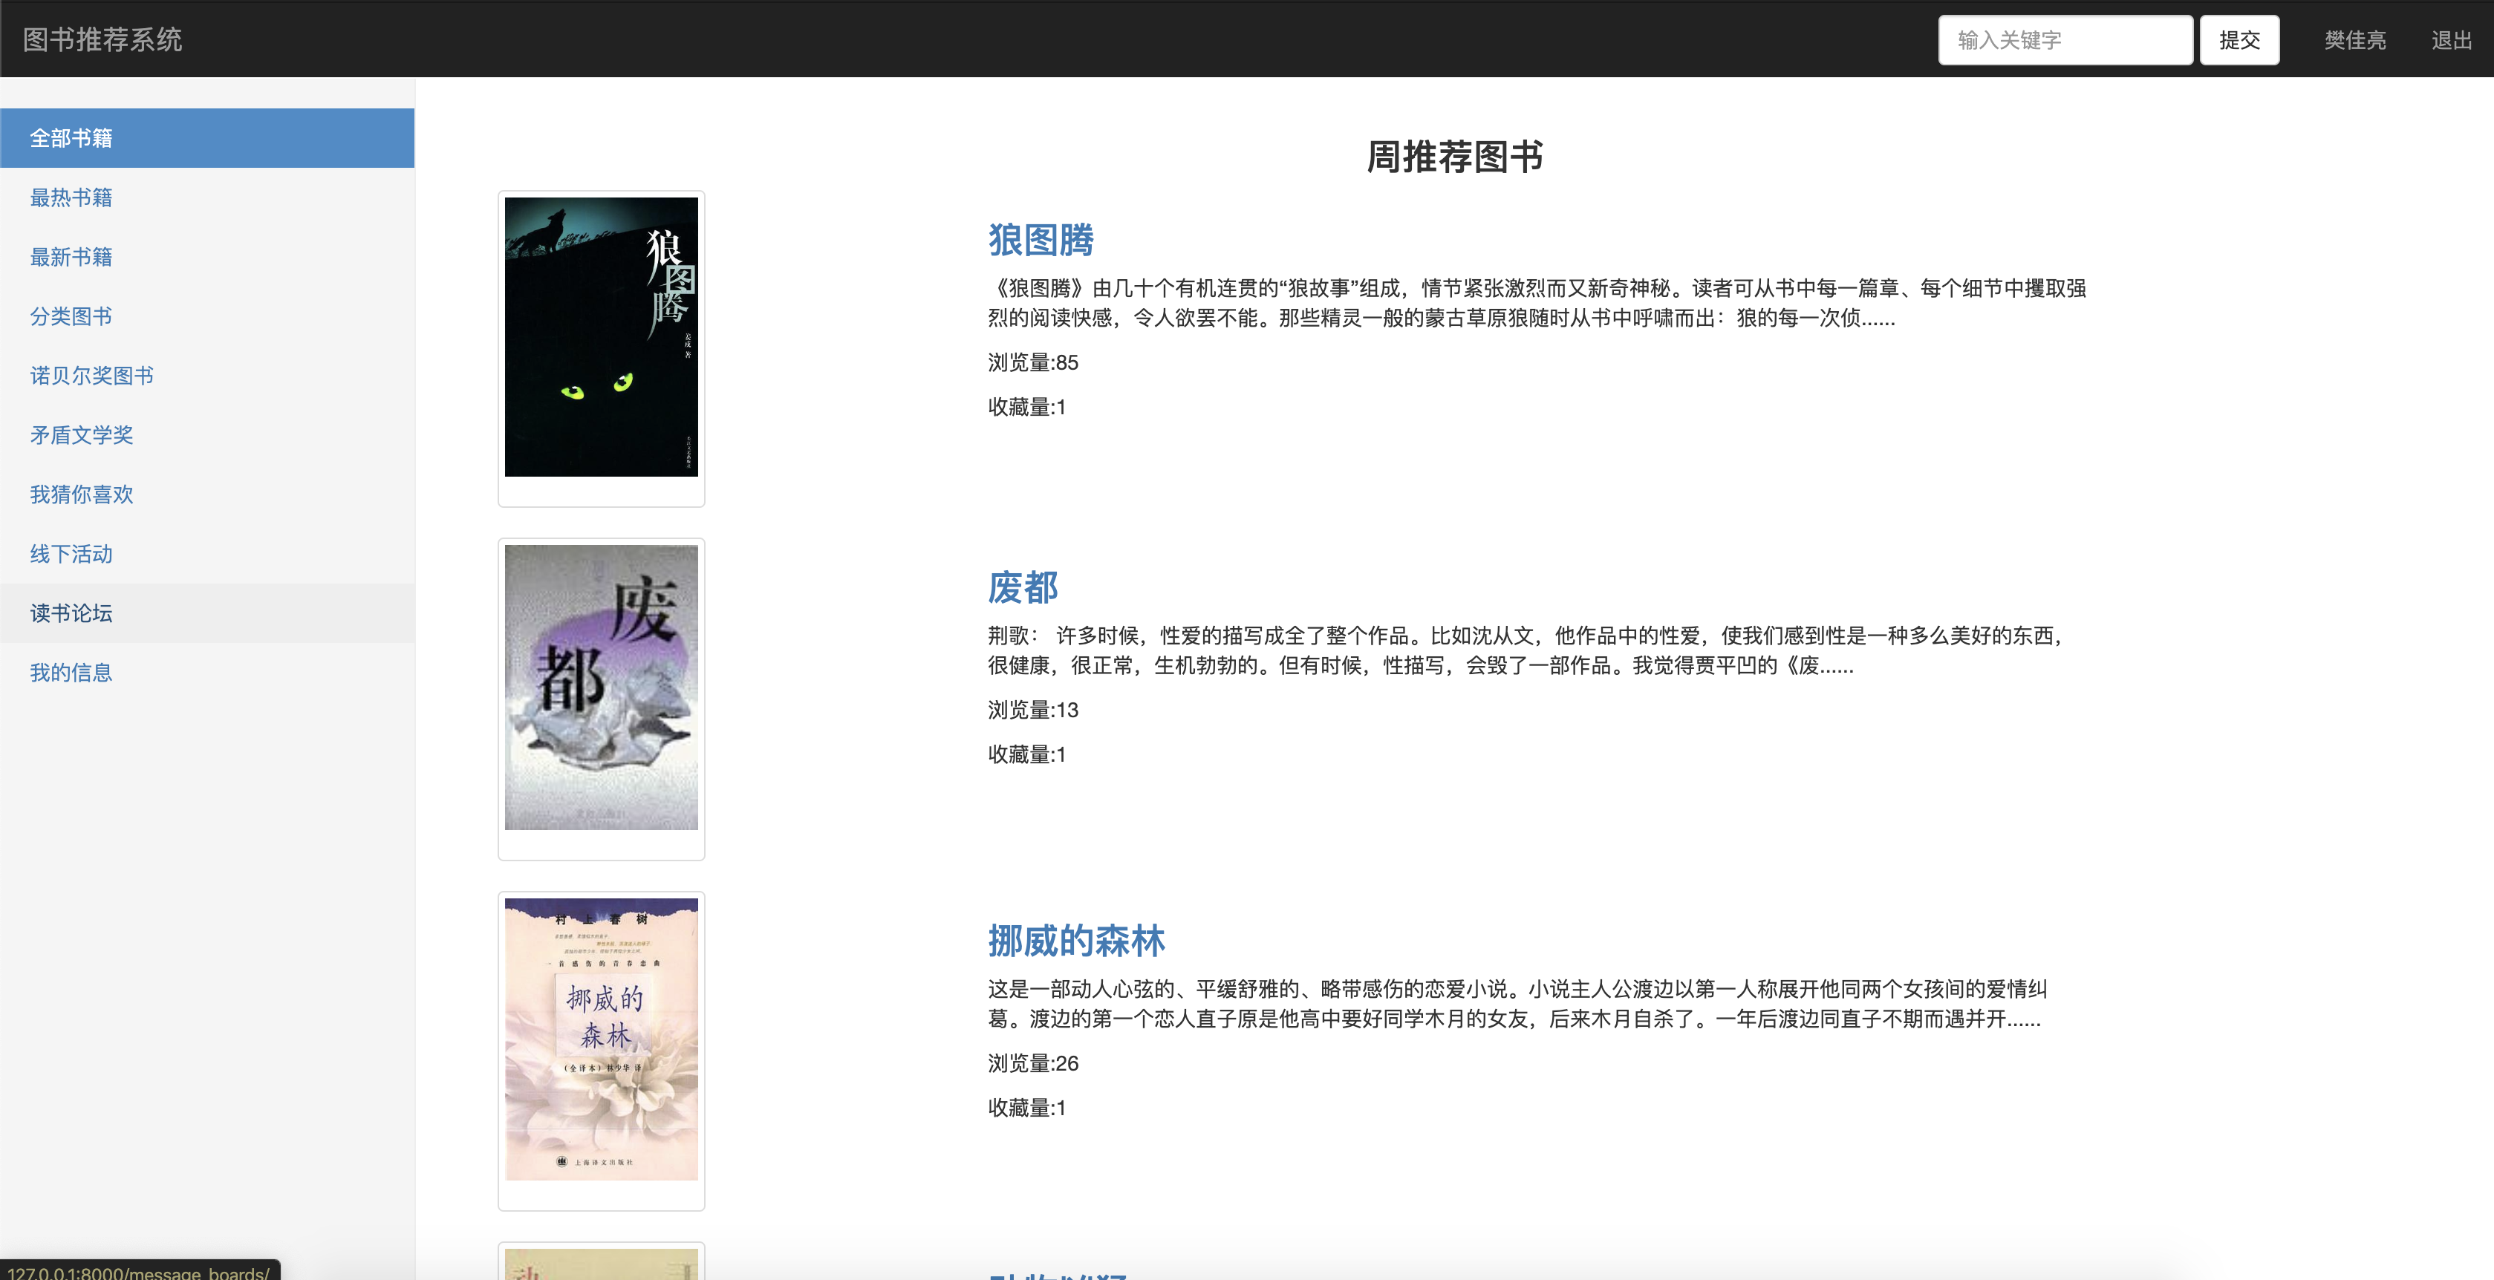Go to 最新书籍 sidebar item

71,258
